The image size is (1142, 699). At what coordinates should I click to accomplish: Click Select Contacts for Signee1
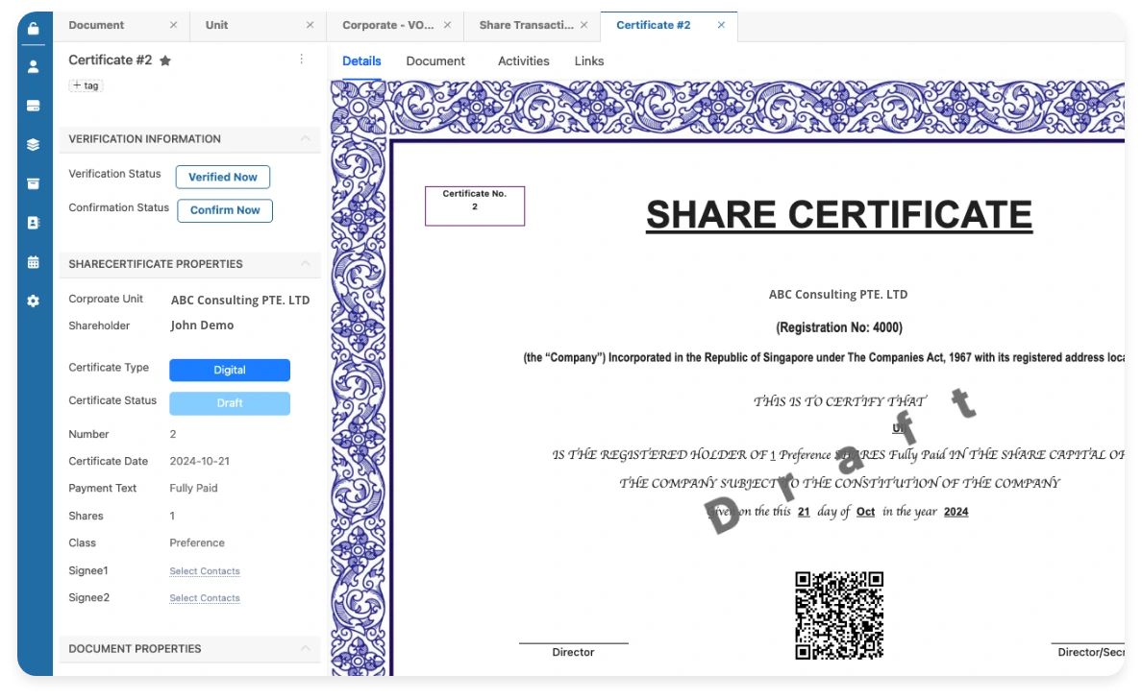pos(205,570)
